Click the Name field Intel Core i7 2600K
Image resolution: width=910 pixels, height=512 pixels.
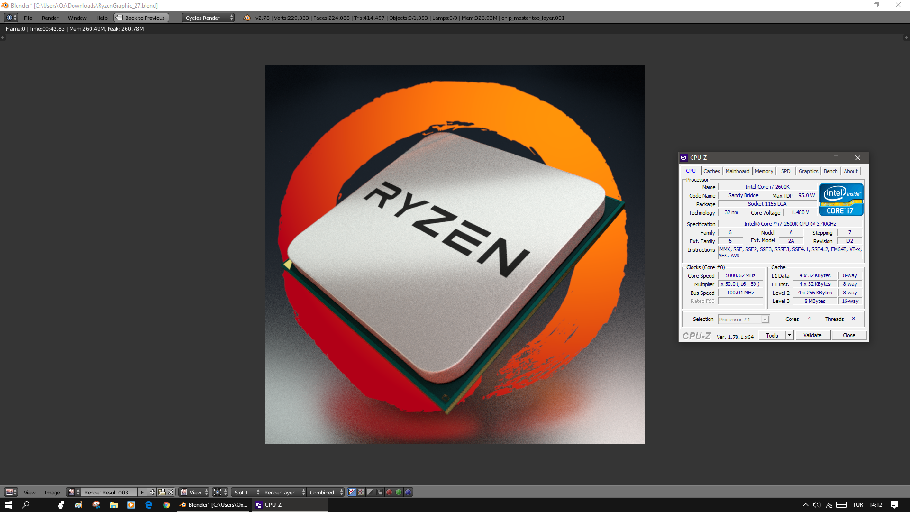tap(767, 187)
